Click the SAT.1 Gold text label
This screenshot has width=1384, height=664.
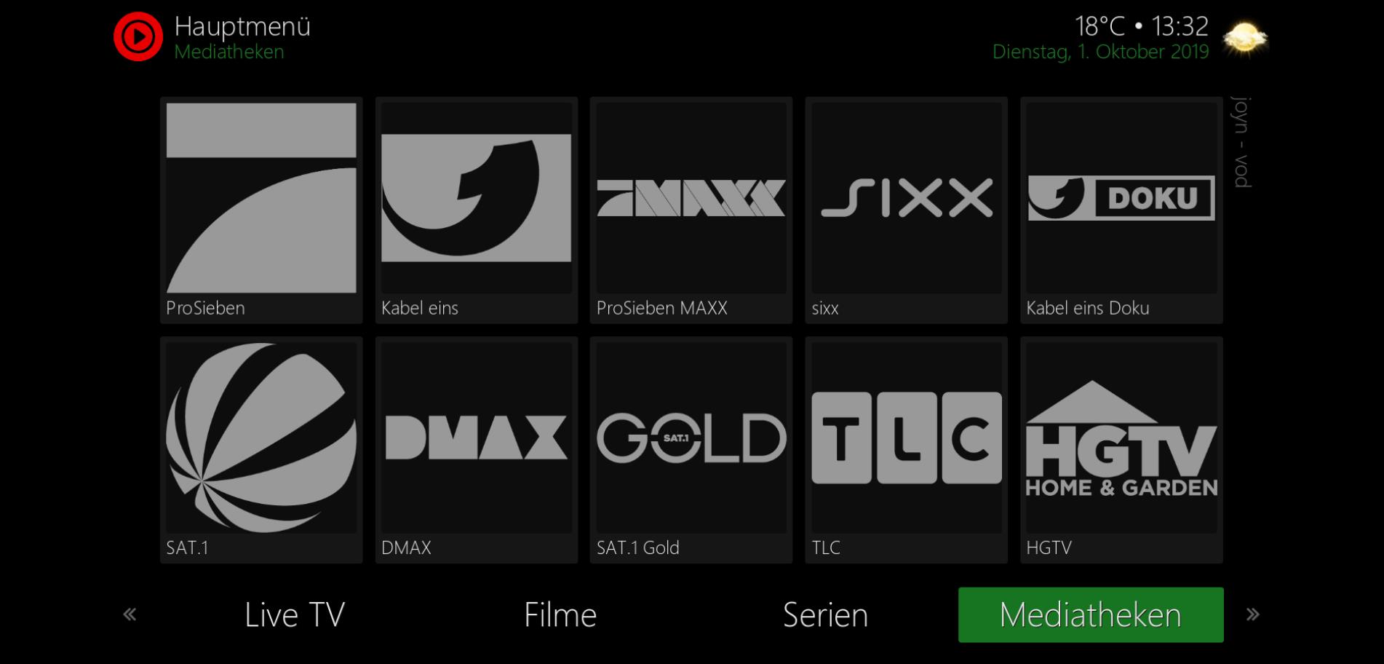[x=638, y=548]
